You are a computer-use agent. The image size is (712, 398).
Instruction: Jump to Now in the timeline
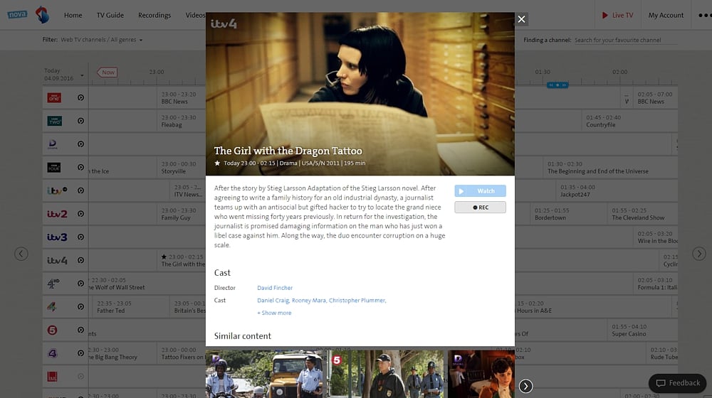click(108, 72)
